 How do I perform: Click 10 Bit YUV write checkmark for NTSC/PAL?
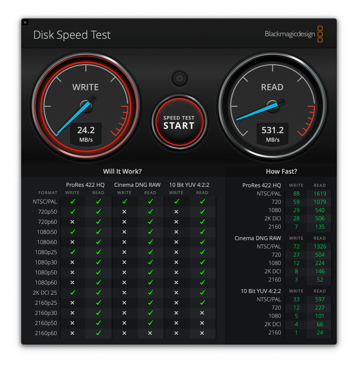(176, 201)
